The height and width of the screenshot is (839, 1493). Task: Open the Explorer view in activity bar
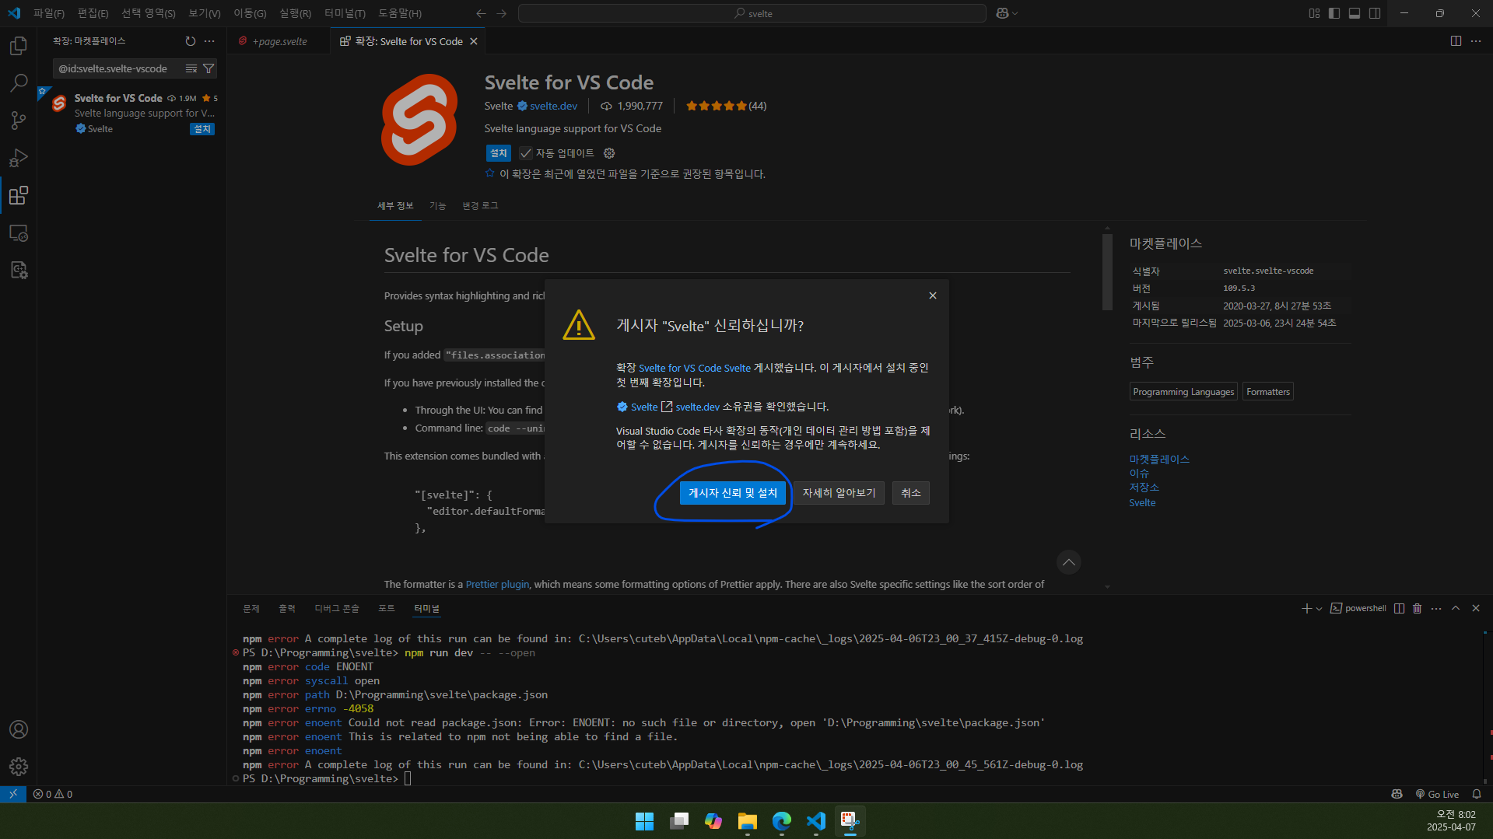[x=19, y=46]
